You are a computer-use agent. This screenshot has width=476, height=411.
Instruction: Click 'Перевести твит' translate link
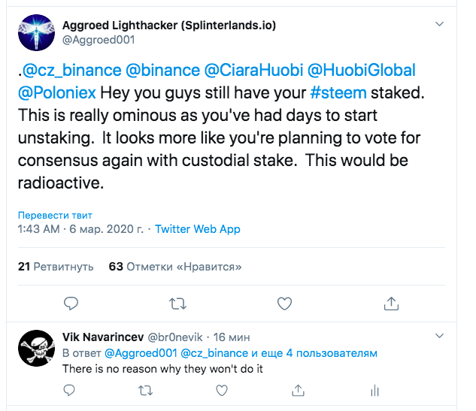(x=55, y=215)
